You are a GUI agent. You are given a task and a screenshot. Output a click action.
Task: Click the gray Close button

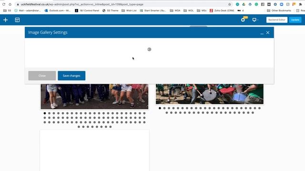tap(42, 76)
